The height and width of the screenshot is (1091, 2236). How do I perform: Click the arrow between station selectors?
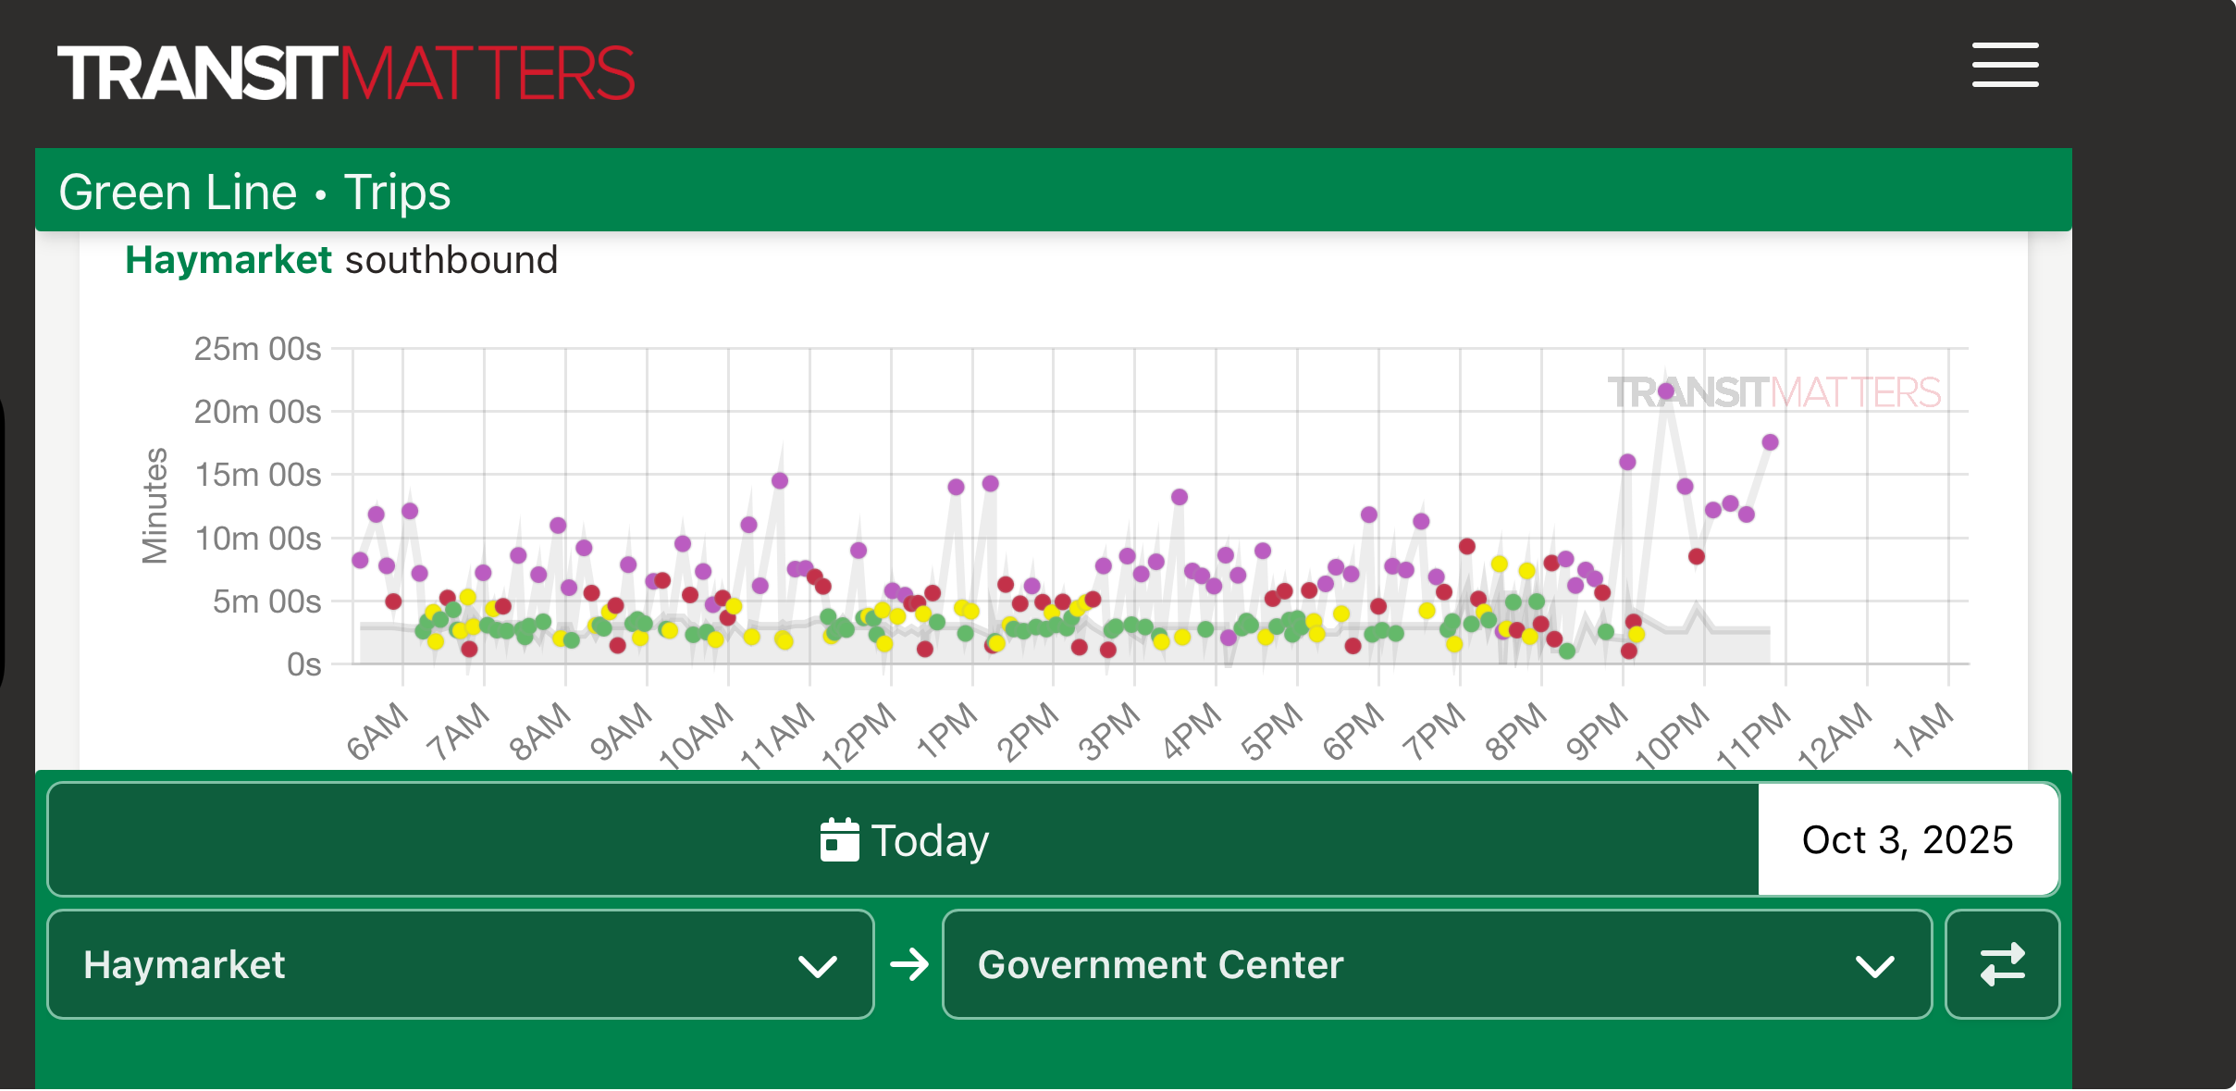[x=909, y=964]
